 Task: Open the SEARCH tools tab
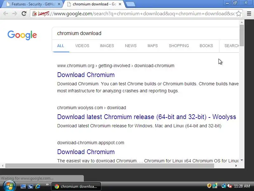(x=232, y=46)
